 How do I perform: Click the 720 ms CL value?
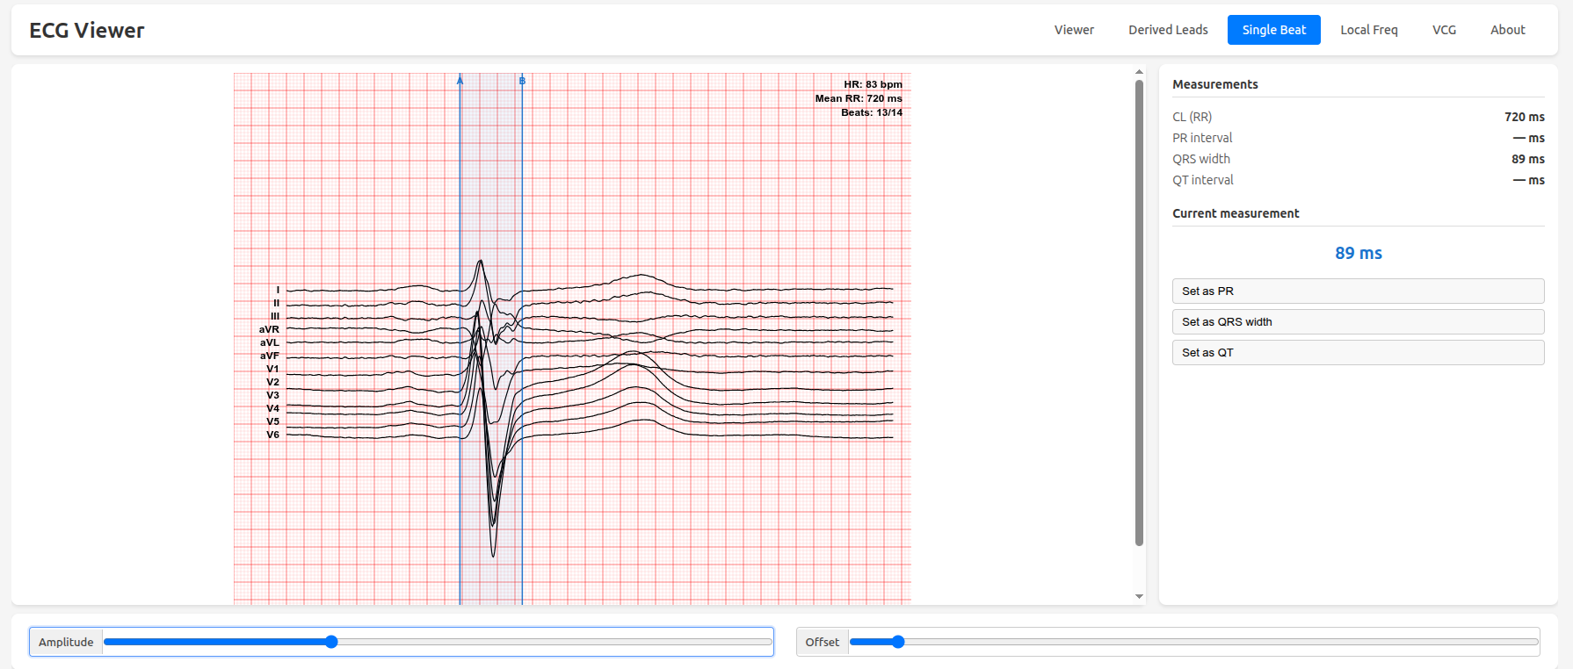pyautogui.click(x=1524, y=117)
